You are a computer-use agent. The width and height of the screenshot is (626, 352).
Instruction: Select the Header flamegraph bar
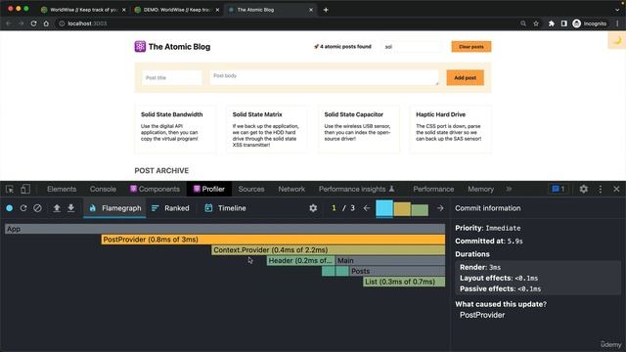[x=300, y=260]
